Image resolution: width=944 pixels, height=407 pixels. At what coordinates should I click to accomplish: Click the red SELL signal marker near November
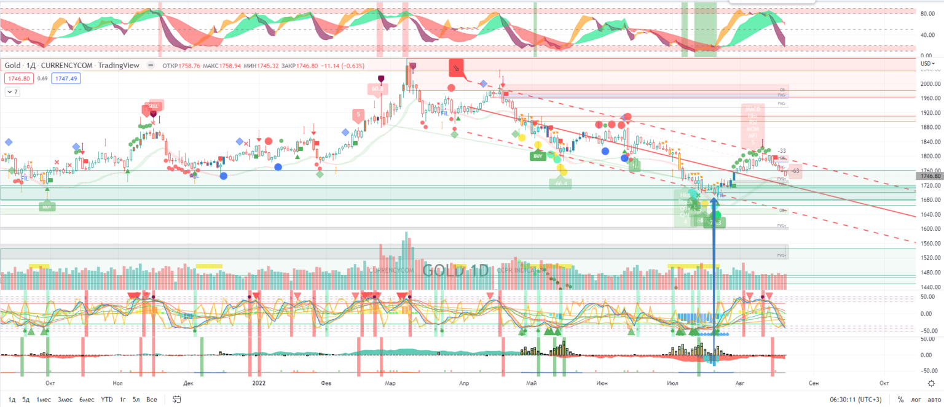point(152,106)
